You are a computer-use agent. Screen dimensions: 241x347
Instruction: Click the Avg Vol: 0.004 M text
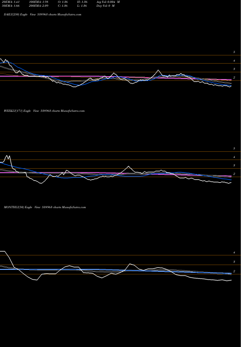108,2
